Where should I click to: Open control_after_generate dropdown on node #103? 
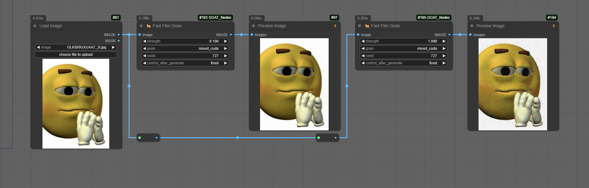point(185,63)
